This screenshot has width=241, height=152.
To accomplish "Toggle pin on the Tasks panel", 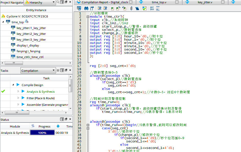I will coord(62,70).
